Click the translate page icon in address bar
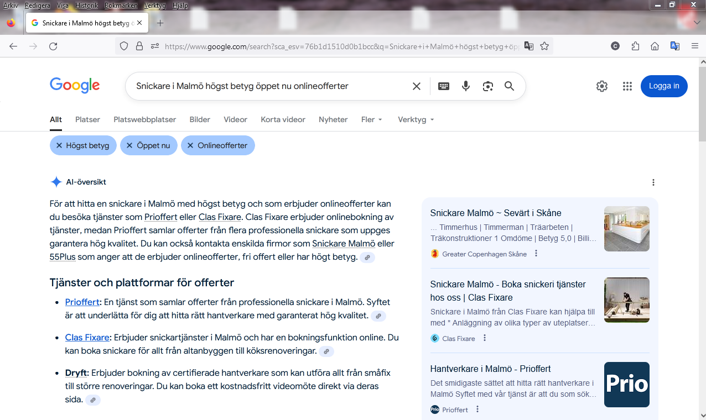 click(x=529, y=46)
